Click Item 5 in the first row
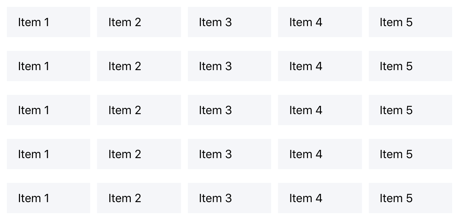The width and height of the screenshot is (459, 220). pos(410,22)
